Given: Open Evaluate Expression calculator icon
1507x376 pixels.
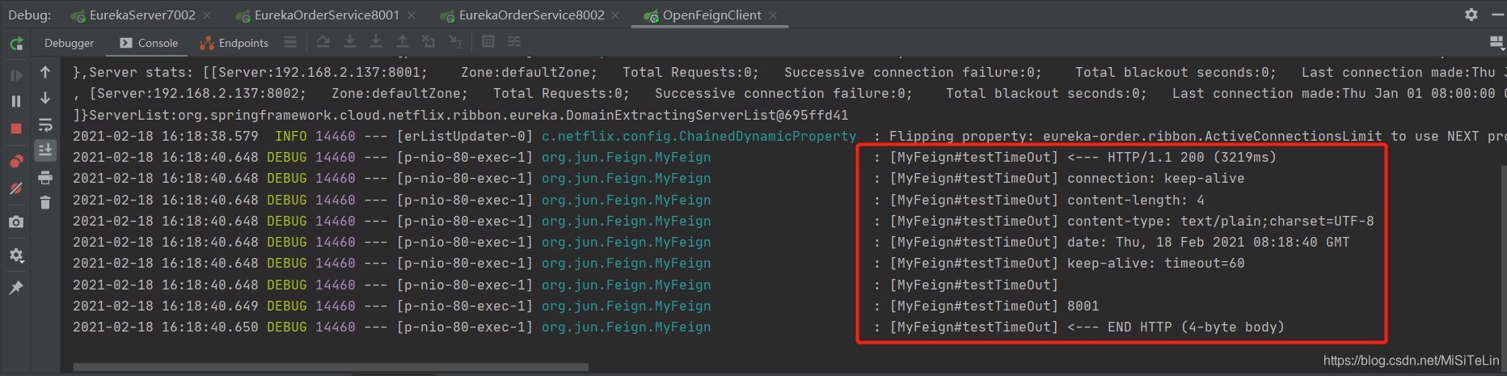Looking at the screenshot, I should [x=488, y=42].
